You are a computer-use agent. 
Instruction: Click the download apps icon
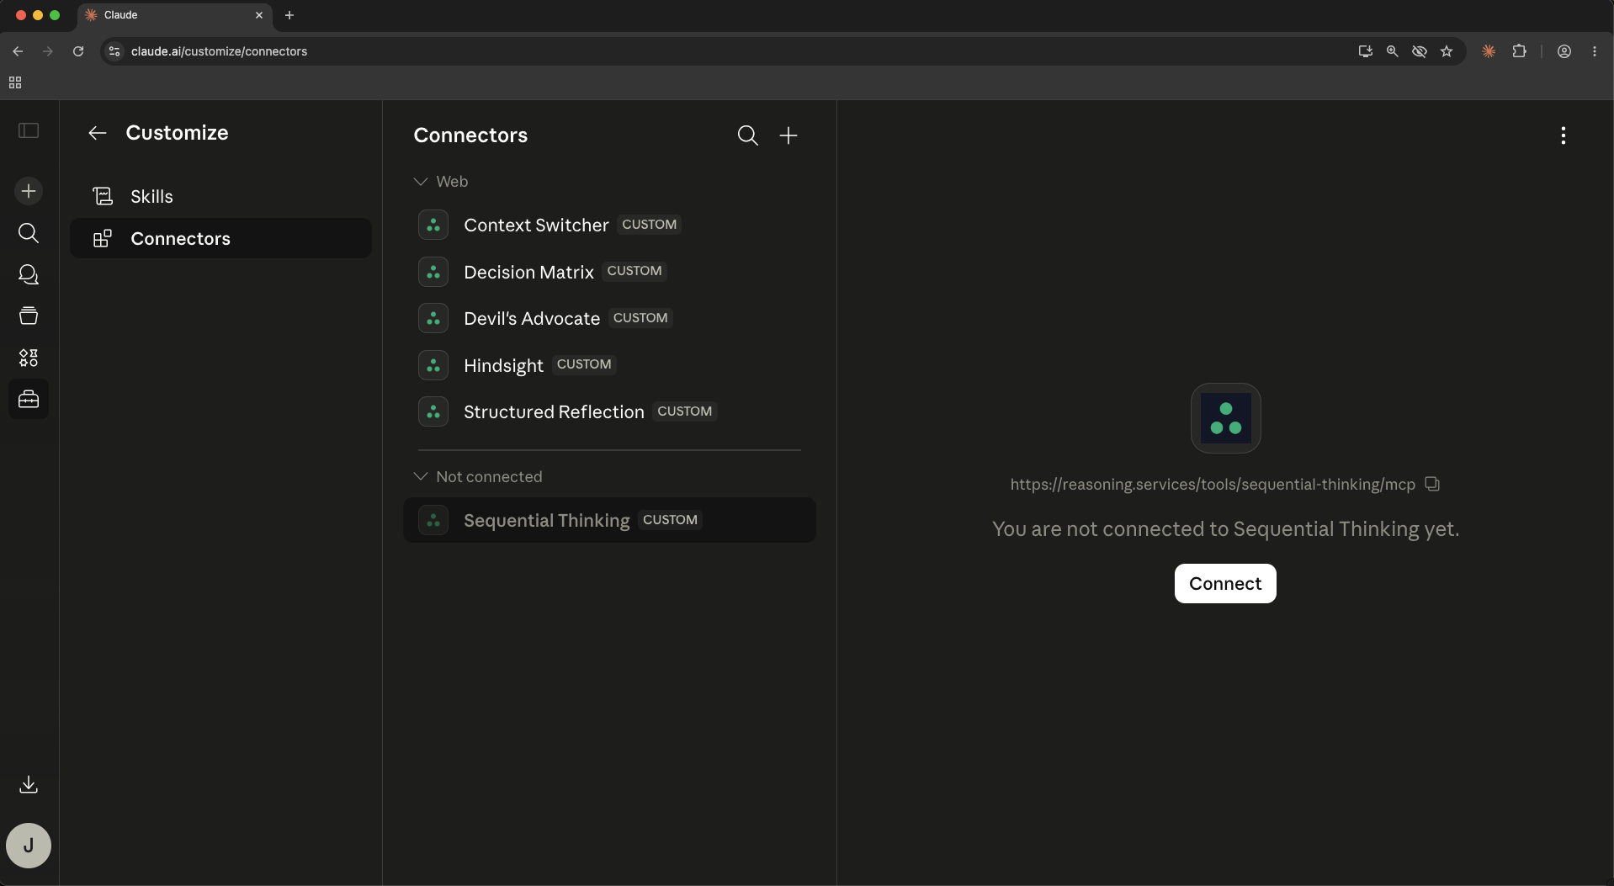(29, 784)
